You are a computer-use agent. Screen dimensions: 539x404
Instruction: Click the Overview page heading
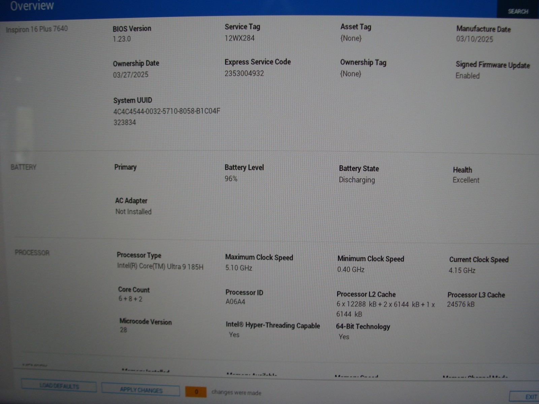pyautogui.click(x=32, y=6)
